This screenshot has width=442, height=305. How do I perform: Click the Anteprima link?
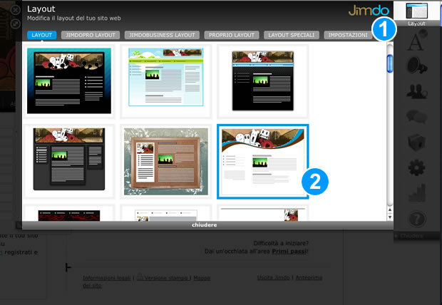tap(309, 277)
